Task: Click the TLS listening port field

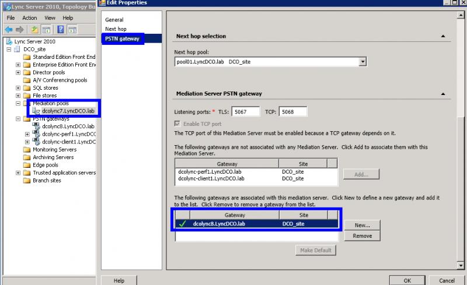Action: pos(245,111)
